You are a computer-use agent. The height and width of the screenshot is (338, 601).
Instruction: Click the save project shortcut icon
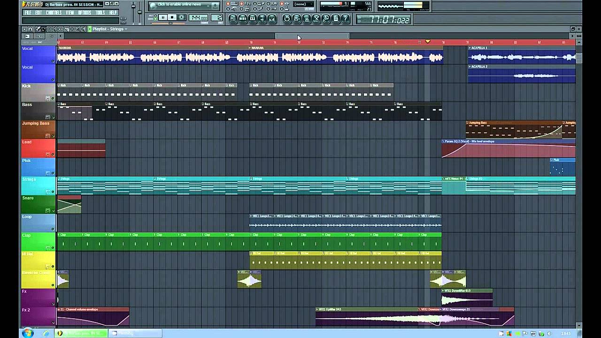click(297, 19)
